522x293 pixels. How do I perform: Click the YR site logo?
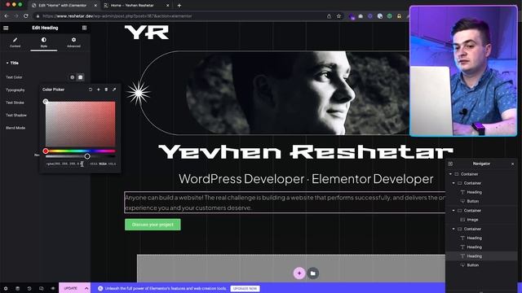(147, 33)
